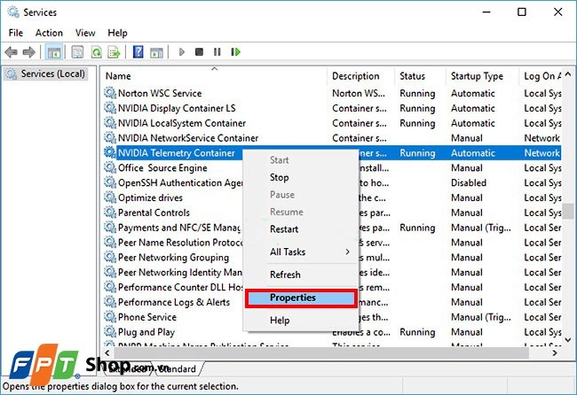577x395 pixels.
Task: Select the Norton WSC Service row
Action: 331,93
